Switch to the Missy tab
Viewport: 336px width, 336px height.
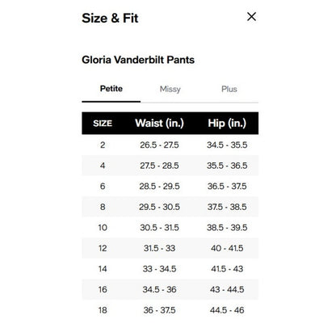click(x=170, y=89)
